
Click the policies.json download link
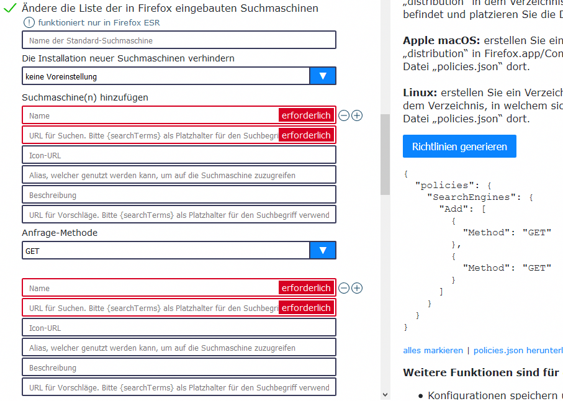(518, 350)
